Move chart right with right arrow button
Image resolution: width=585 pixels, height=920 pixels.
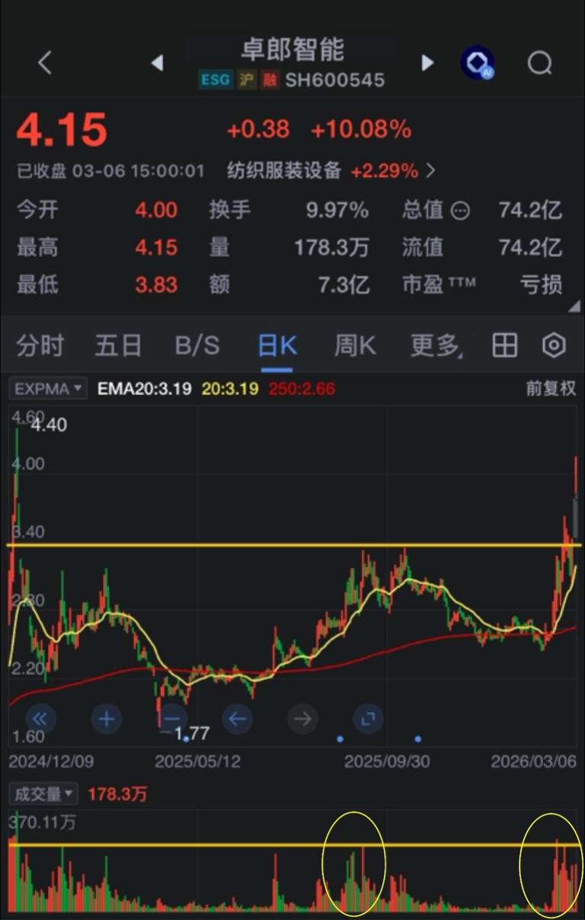[x=302, y=718]
